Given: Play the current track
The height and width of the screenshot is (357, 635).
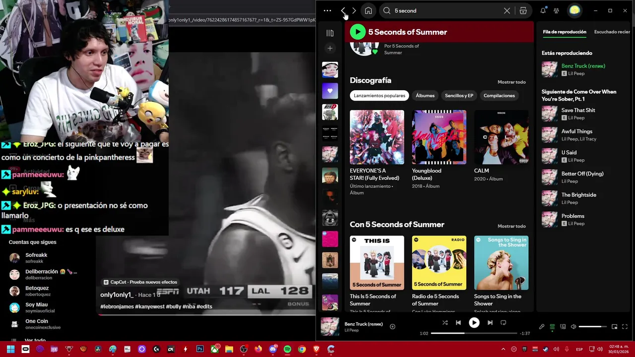Looking at the screenshot, I should [x=474, y=323].
